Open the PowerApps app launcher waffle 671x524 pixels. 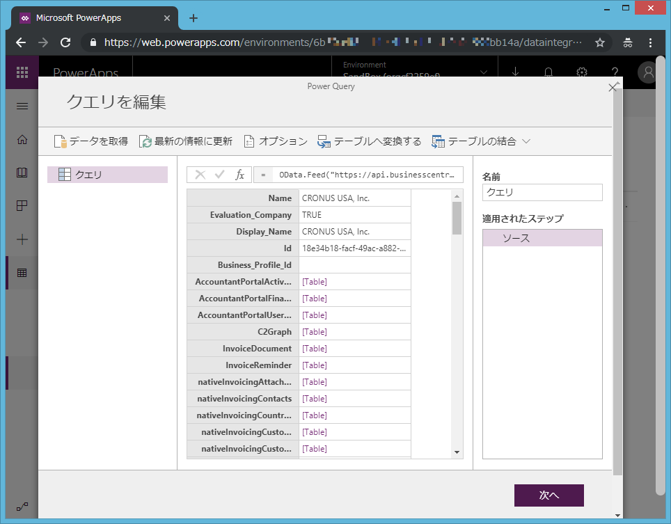click(22, 72)
